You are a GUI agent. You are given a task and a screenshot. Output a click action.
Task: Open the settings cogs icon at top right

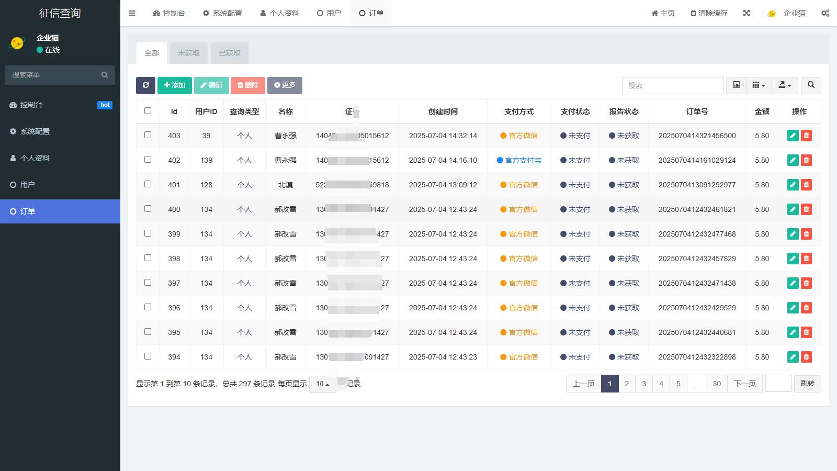pyautogui.click(x=825, y=13)
